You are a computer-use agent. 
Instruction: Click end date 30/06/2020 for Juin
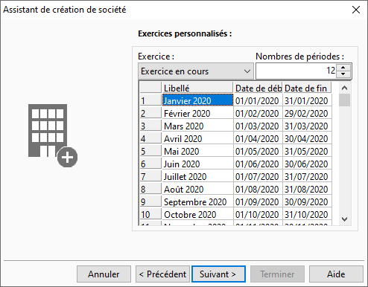coord(307,164)
